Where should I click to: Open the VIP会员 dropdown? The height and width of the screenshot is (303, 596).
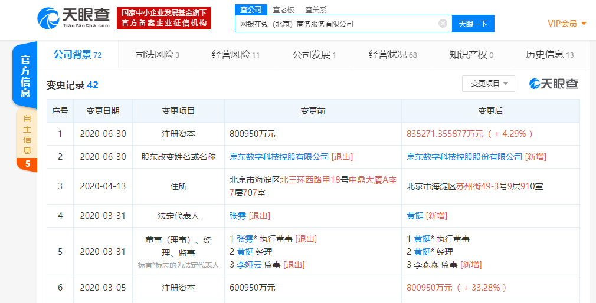click(566, 24)
